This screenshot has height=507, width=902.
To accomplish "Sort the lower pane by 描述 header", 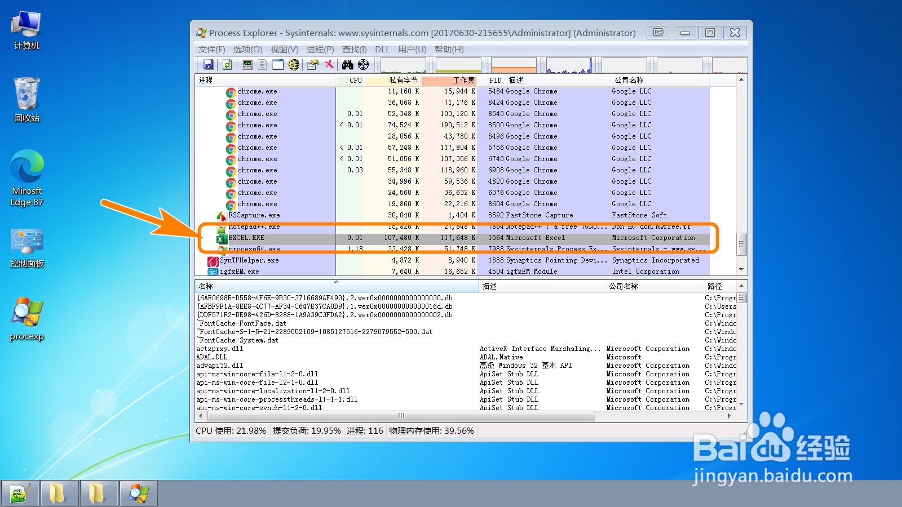I will point(542,286).
